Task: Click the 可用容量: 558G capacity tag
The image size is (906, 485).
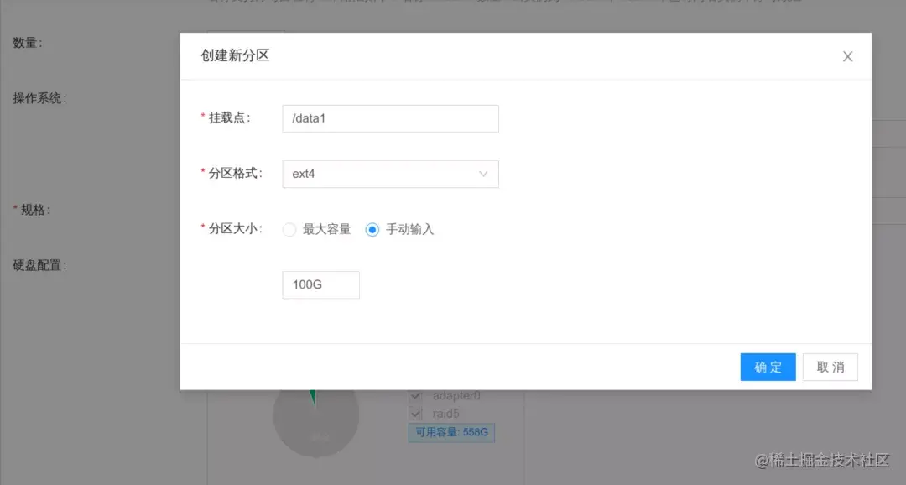Action: 451,432
